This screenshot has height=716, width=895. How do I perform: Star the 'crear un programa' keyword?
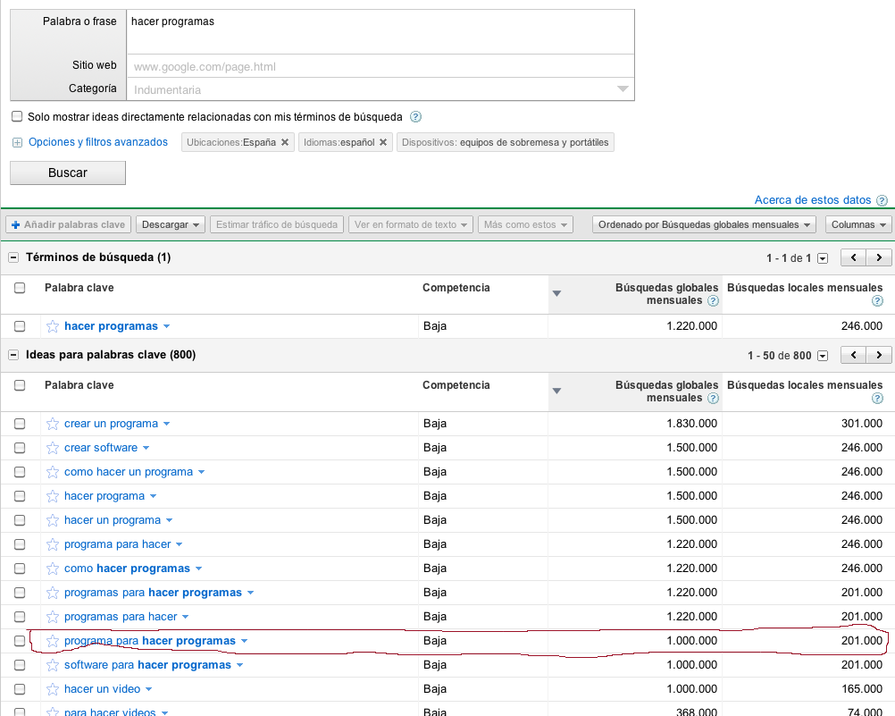[53, 424]
